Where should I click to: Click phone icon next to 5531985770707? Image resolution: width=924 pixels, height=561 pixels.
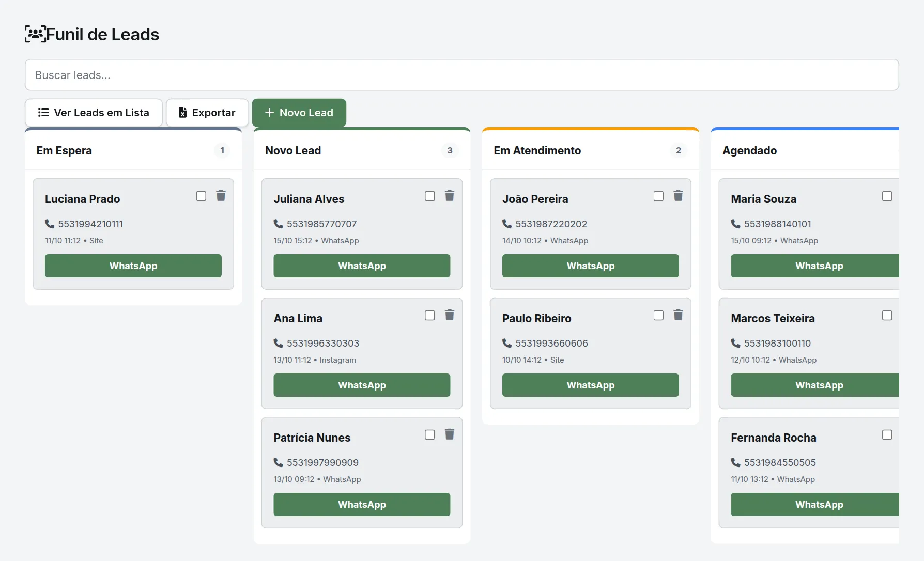point(278,224)
